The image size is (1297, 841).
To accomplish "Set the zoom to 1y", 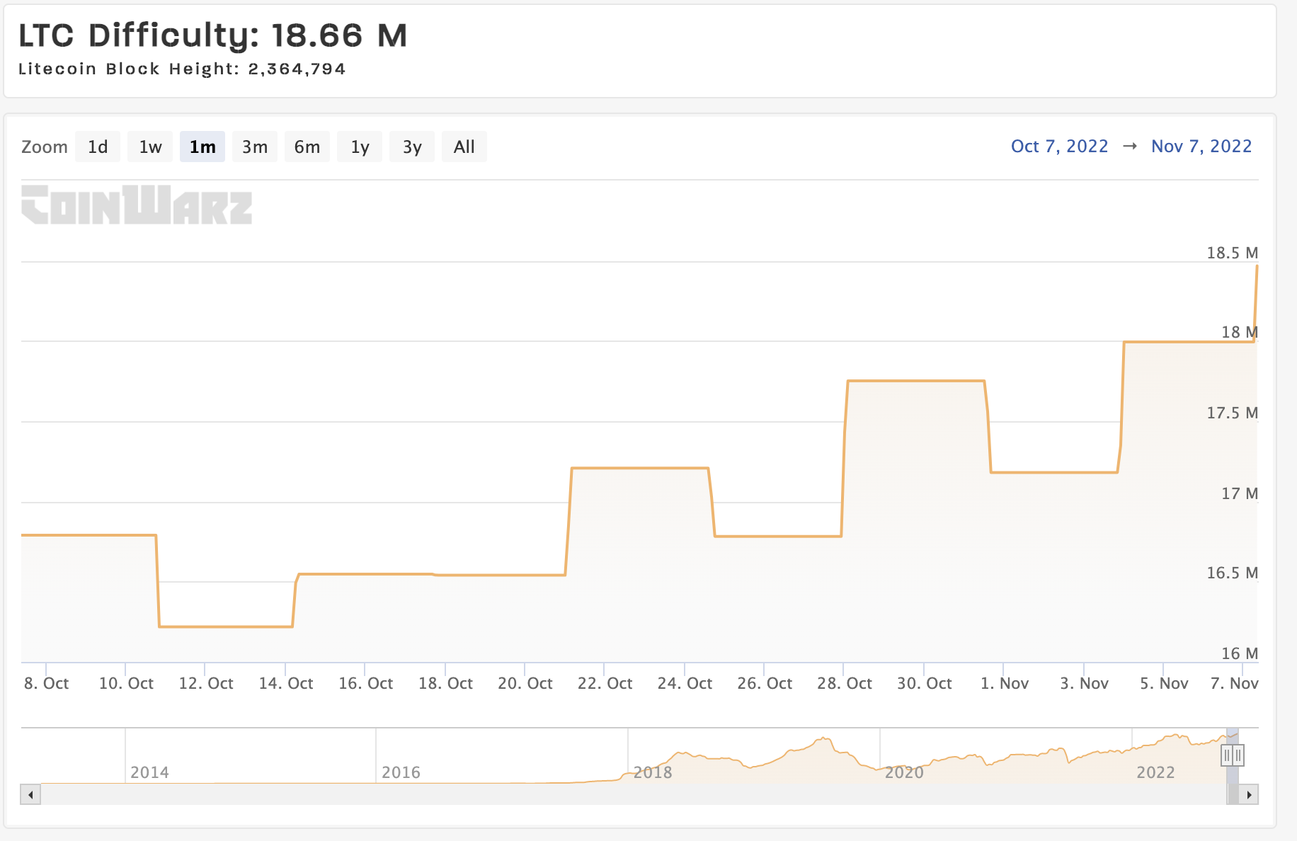I will pyautogui.click(x=360, y=147).
